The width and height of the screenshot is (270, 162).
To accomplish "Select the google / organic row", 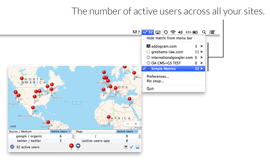I will 40,136.
